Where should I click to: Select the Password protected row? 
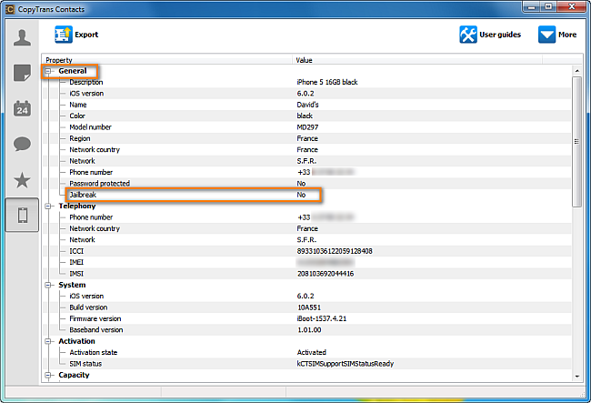pos(307,184)
